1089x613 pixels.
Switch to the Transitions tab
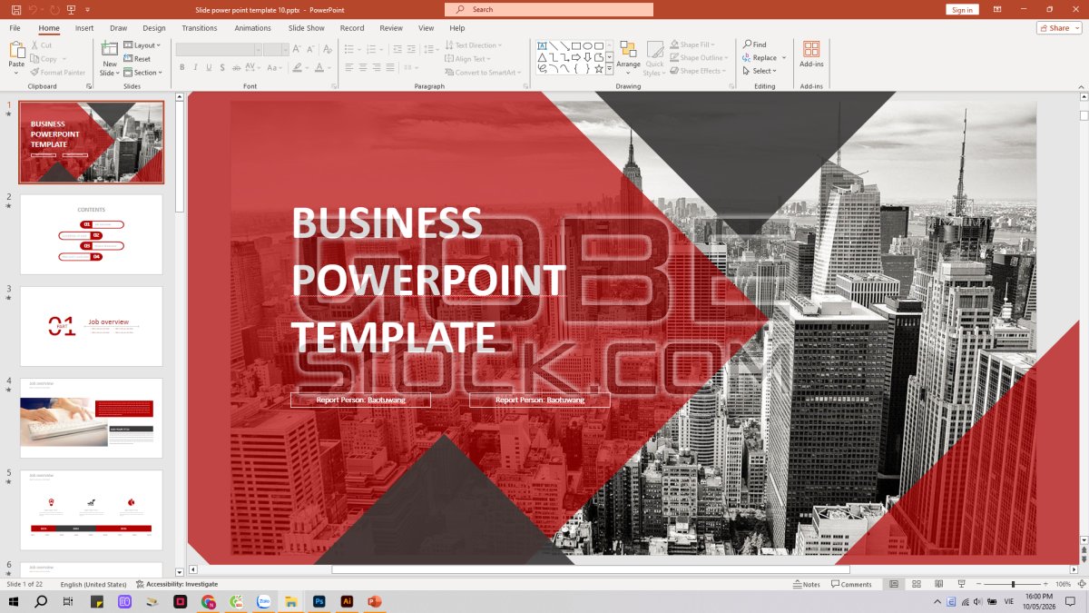pos(200,28)
